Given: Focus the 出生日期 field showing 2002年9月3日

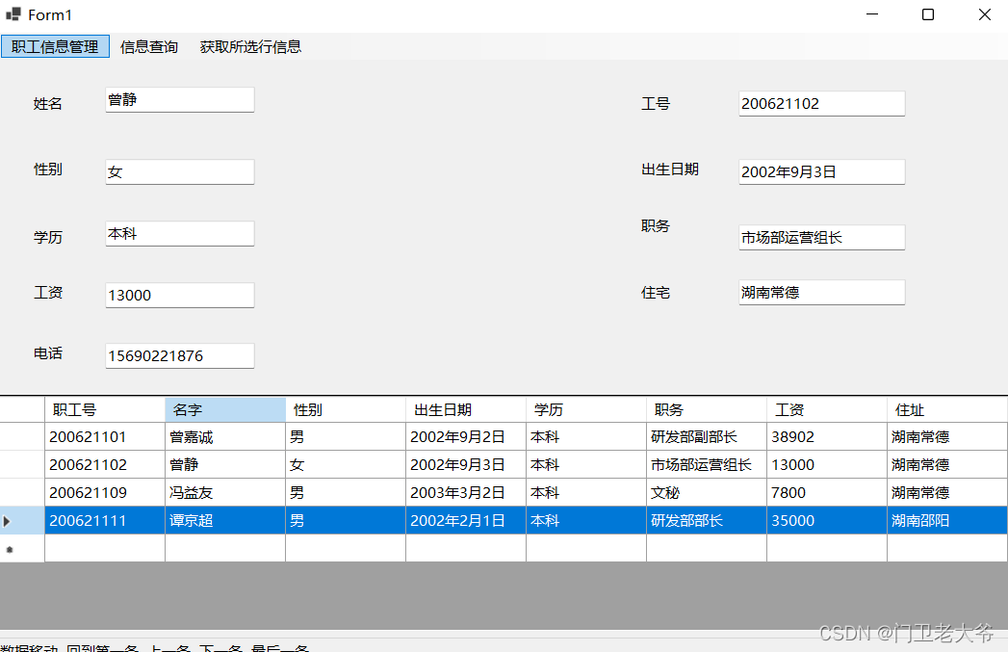Looking at the screenshot, I should (821, 171).
